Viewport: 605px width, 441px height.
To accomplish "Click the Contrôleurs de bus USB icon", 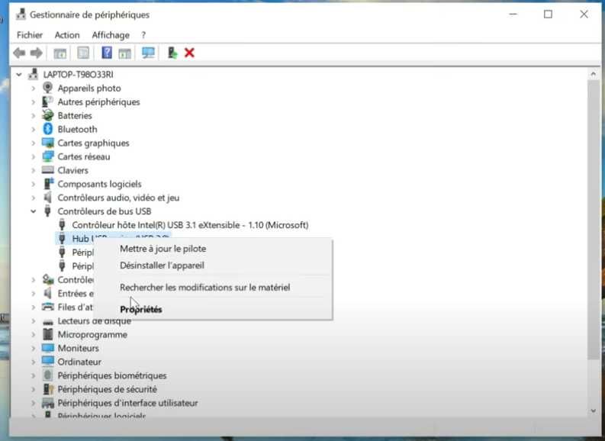I will coord(47,211).
